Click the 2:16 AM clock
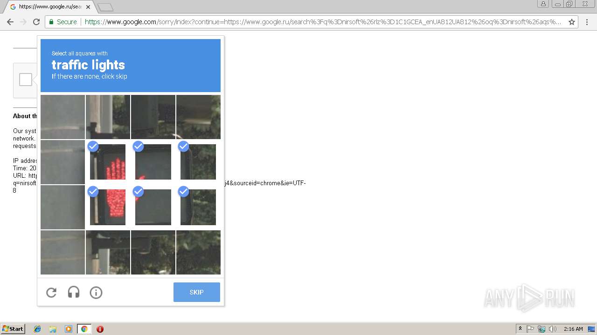 573,329
